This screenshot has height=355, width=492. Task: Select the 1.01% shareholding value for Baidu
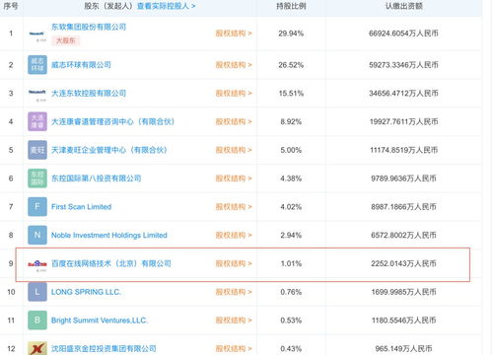pos(291,263)
